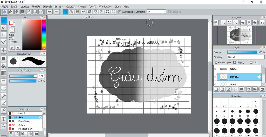Zoom out using Navigator magnifier minus

tap(235, 22)
